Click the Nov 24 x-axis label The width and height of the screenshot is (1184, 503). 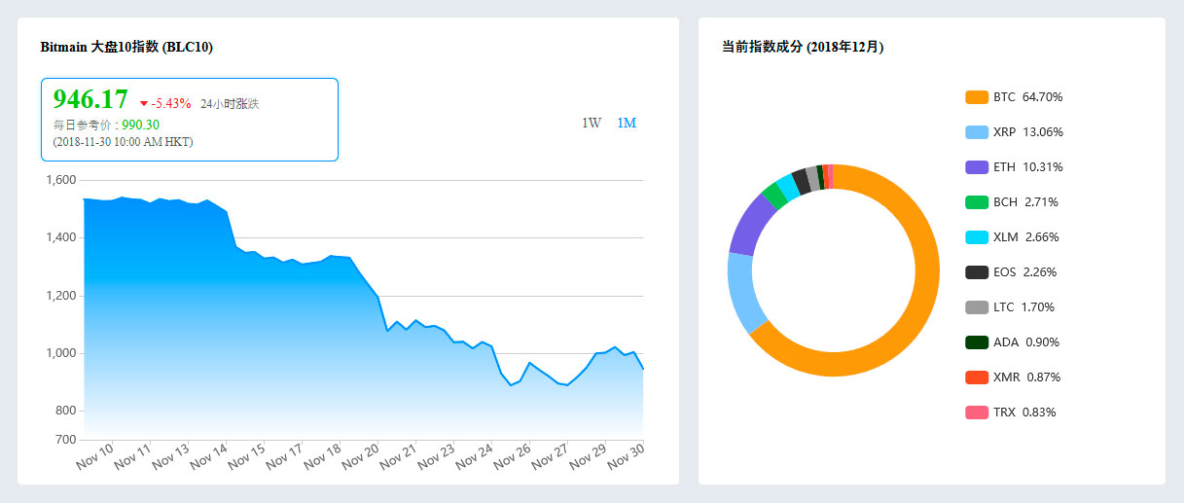click(474, 456)
